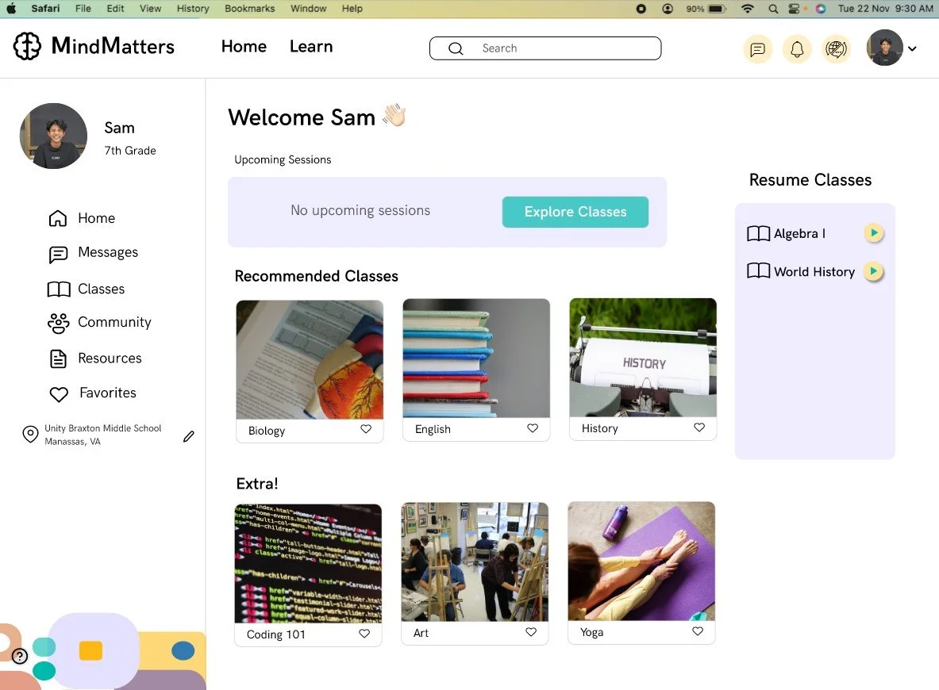This screenshot has width=939, height=690.
Task: Open the Home tab in top navigation
Action: [244, 47]
